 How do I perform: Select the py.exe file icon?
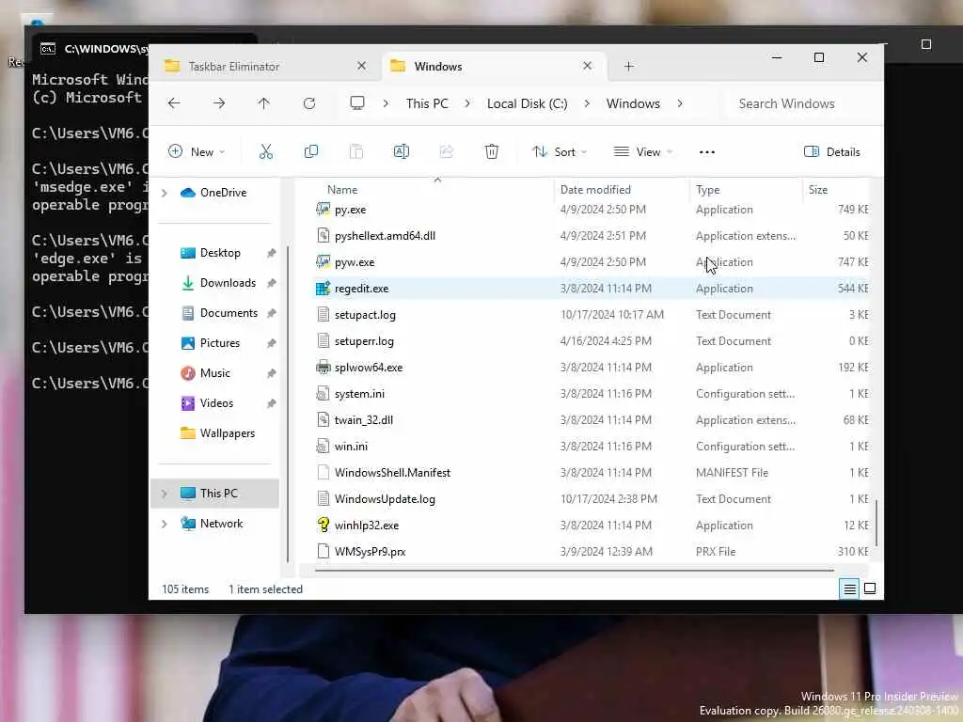click(324, 210)
